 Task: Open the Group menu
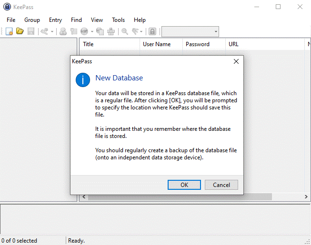[32, 20]
